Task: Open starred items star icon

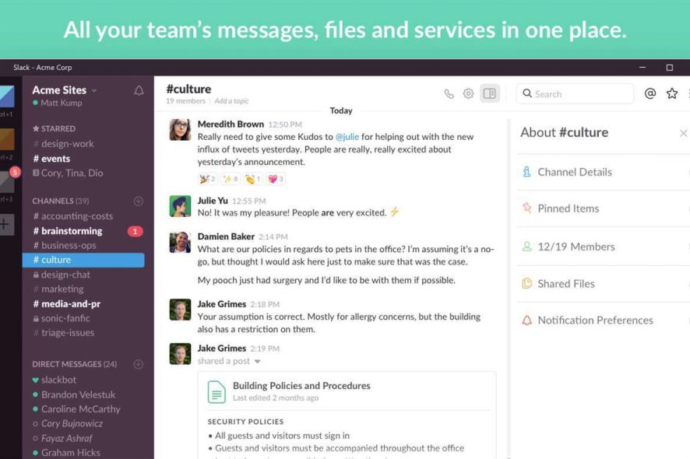Action: coord(672,93)
